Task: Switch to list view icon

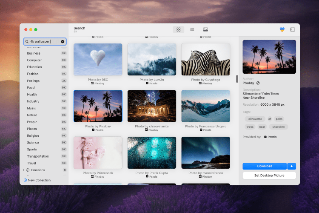Action: (x=192, y=29)
